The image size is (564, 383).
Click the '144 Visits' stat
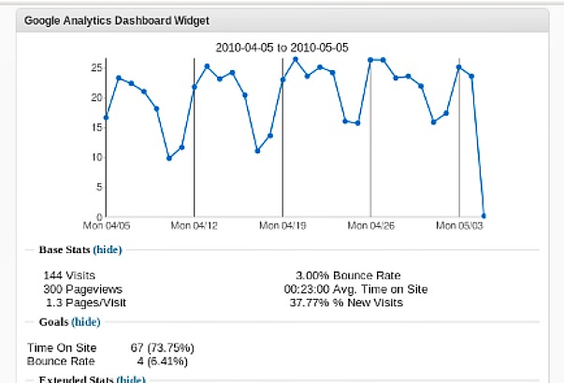click(x=69, y=276)
